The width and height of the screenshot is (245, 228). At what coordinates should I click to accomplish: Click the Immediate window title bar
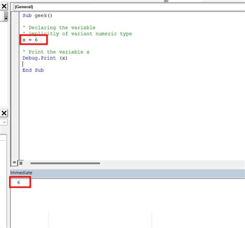128,173
